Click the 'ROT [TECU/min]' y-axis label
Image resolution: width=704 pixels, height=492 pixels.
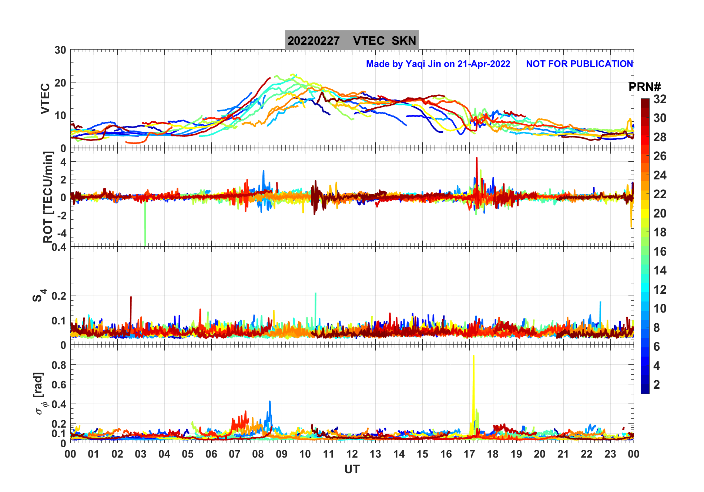point(48,197)
